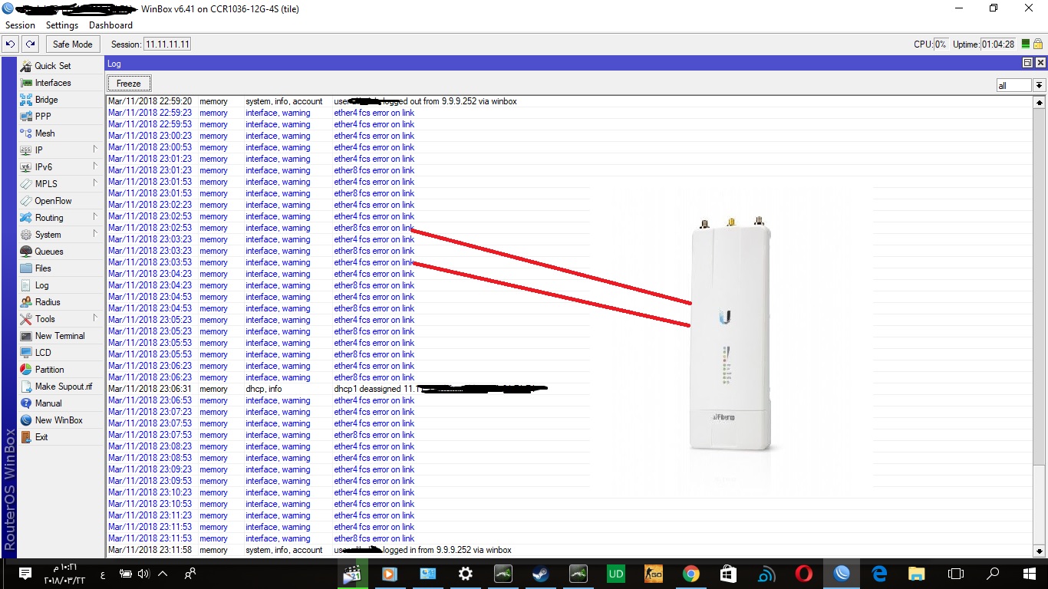Open the PPP section
The height and width of the screenshot is (589, 1048).
pyautogui.click(x=43, y=117)
